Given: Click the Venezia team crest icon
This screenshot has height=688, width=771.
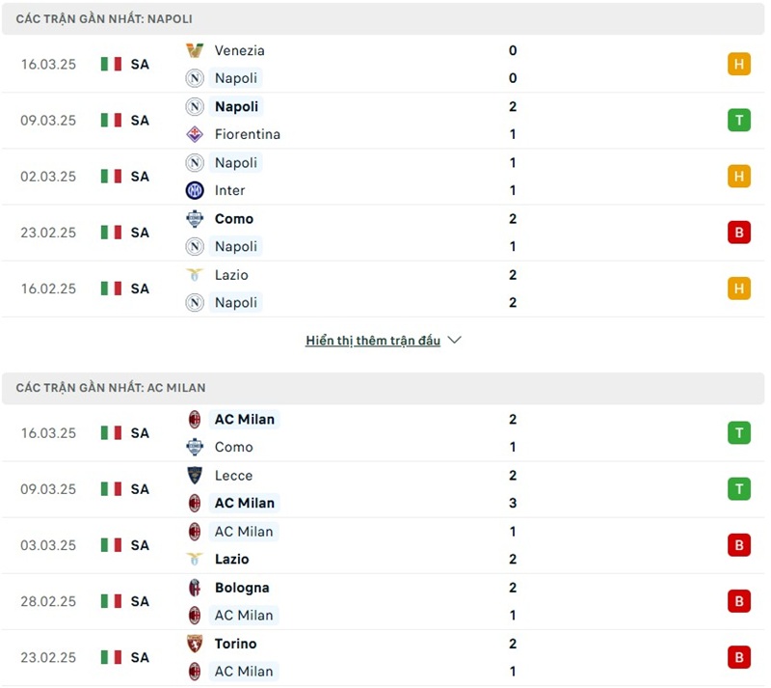Looking at the screenshot, I should [x=195, y=50].
